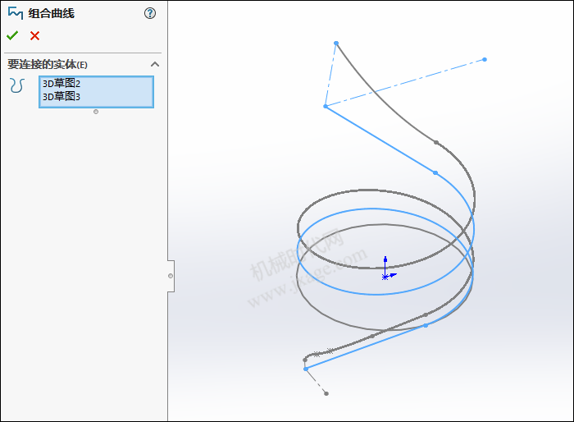Click the gray endpoint at the dashed line bottom
This screenshot has width=574, height=422.
(x=326, y=393)
